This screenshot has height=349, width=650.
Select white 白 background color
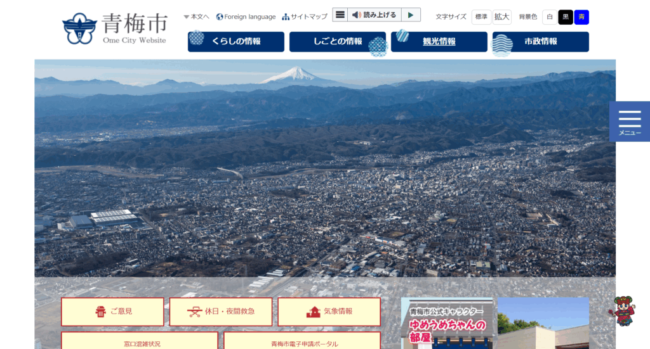coord(549,17)
